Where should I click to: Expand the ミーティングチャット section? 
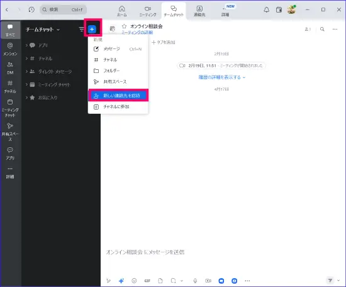pyautogui.click(x=47, y=84)
